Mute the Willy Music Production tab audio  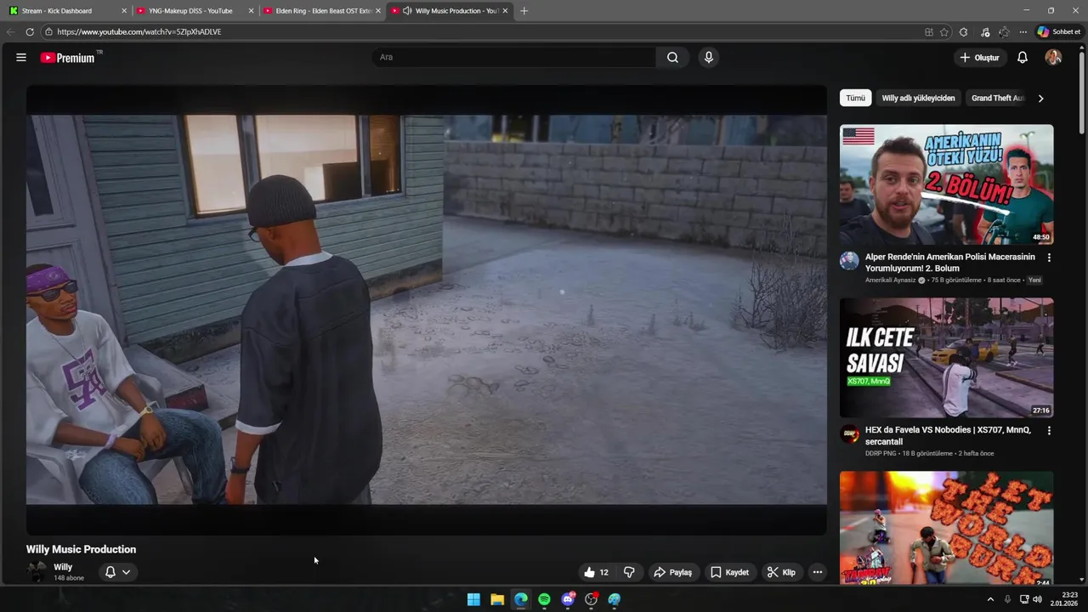(x=407, y=11)
